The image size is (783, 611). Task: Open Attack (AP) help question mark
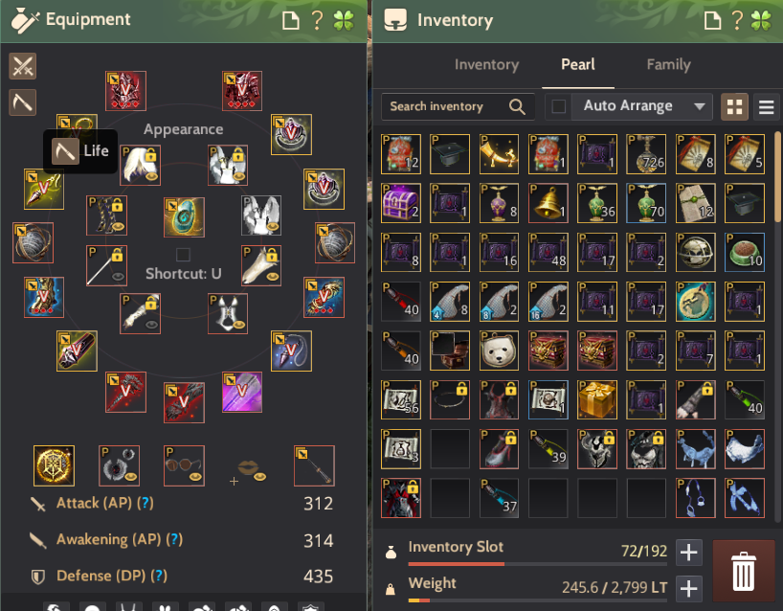(x=145, y=503)
